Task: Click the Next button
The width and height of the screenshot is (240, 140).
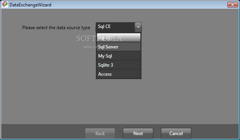Action: tap(138, 133)
